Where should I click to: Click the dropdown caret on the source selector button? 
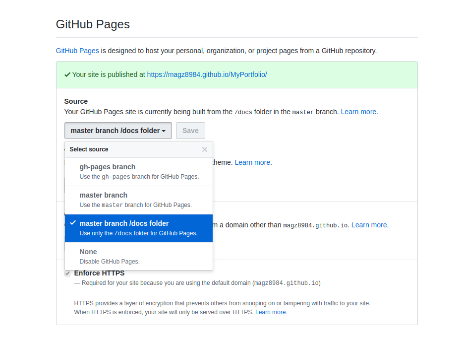[165, 131]
